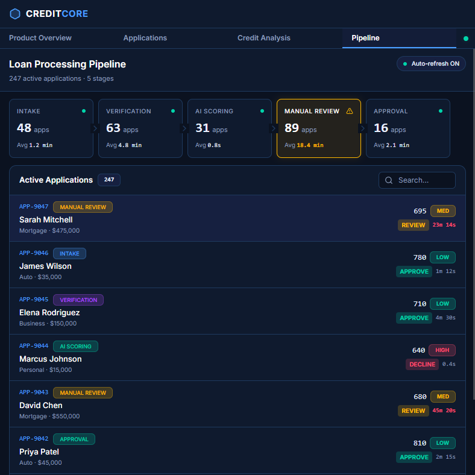
Task: Toggle the Auto-refresh ON switch
Action: 431,64
